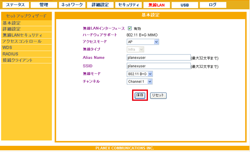Click the disabled 無線タイプ Infra dropdown
The width and height of the screenshot is (250, 152).
click(x=135, y=50)
